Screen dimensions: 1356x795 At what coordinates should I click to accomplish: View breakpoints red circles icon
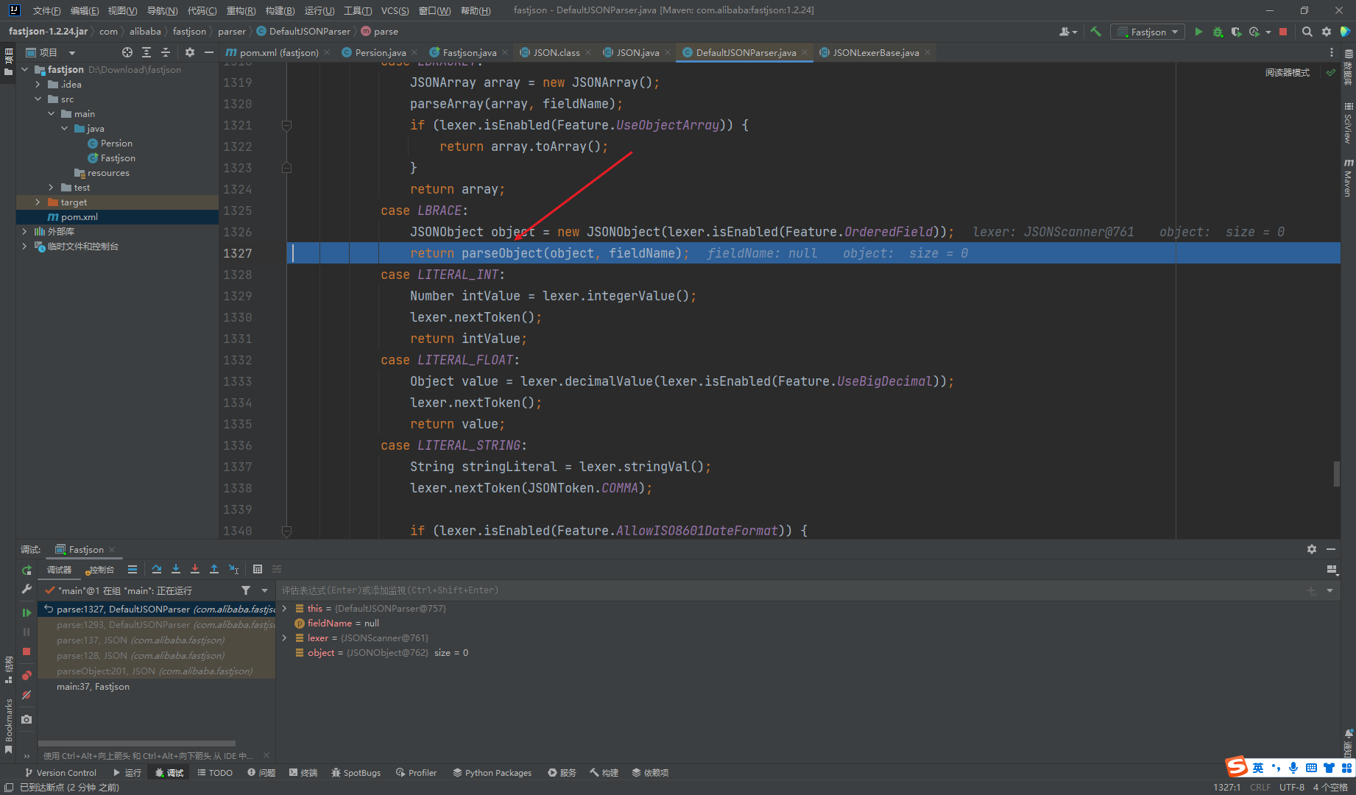pyautogui.click(x=27, y=675)
